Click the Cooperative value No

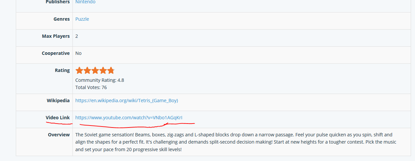click(78, 53)
